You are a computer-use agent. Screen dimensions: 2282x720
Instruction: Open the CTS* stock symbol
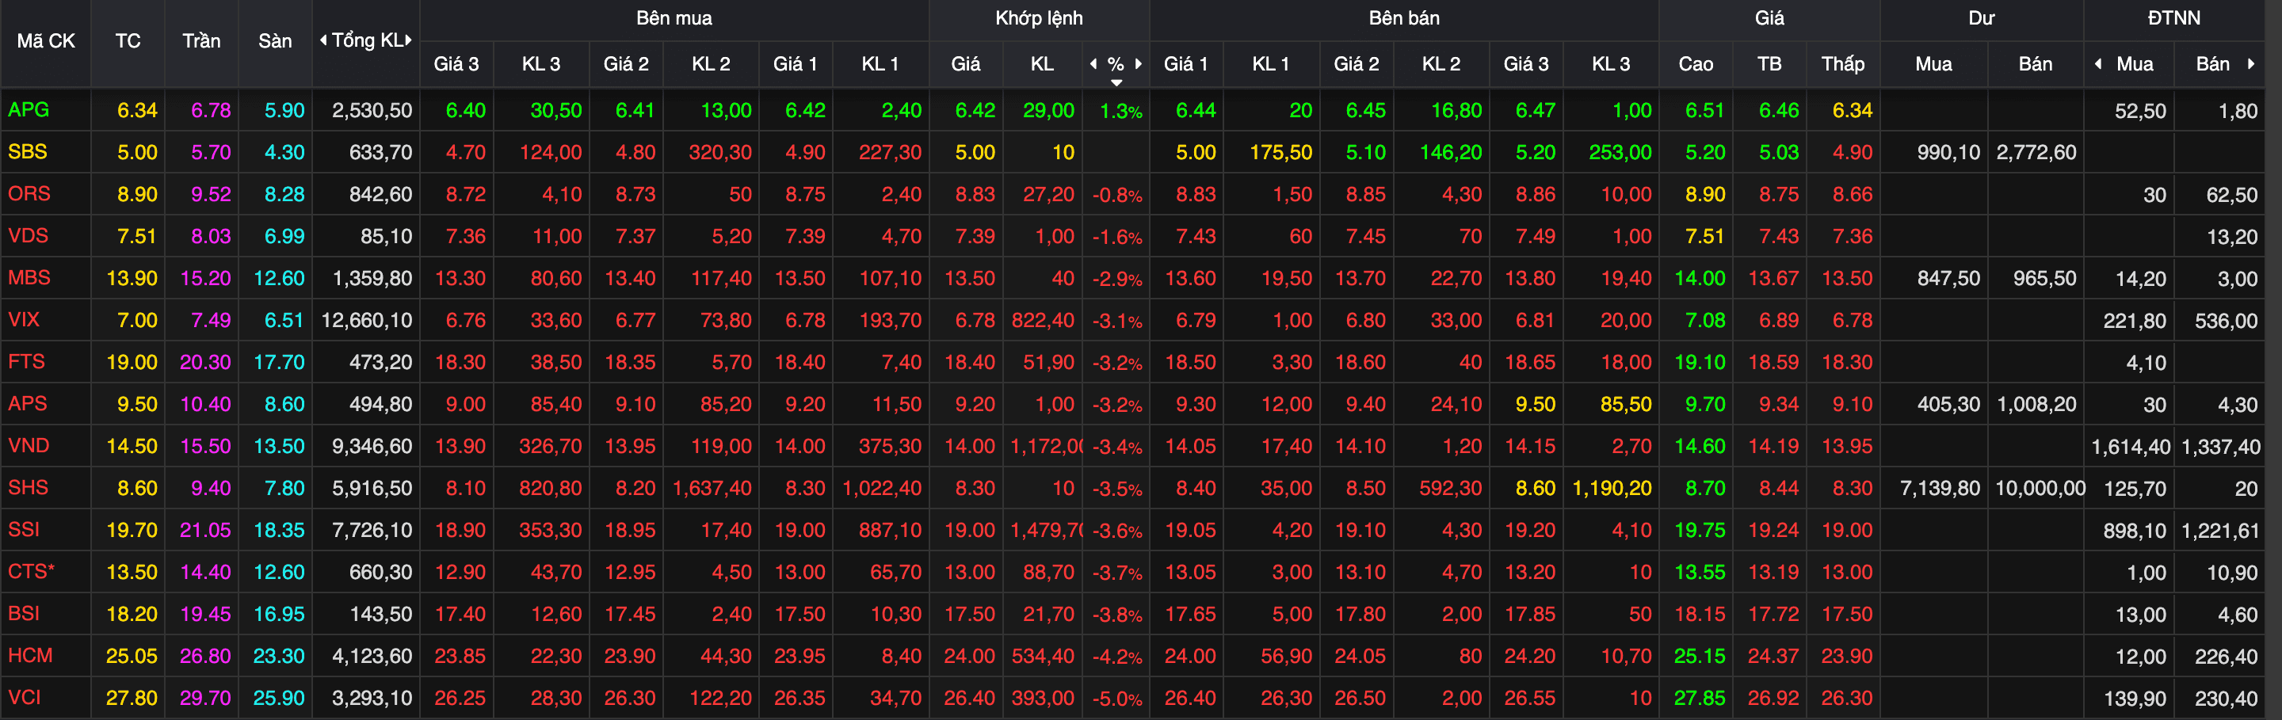pos(31,571)
